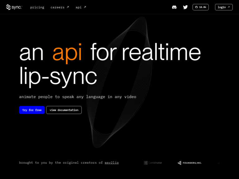Open the Discord icon link

[174, 7]
